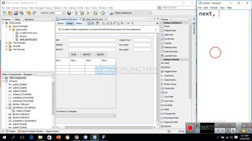Image resolution: width=252 pixels, height=141 pixels.
Task: Click the Save All toolbar icon
Action: click(x=22, y=13)
